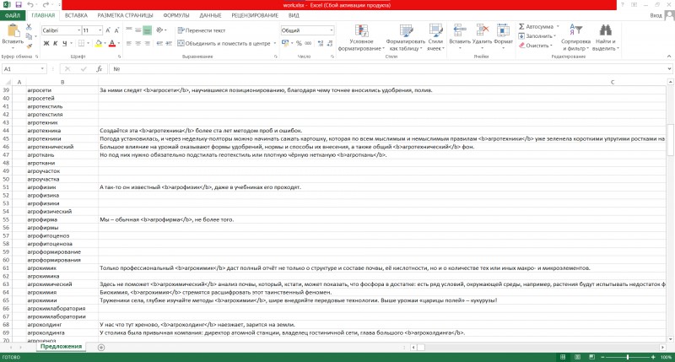
Task: Toggle bottom vertical alignment (highlighted)
Action: click(x=147, y=30)
